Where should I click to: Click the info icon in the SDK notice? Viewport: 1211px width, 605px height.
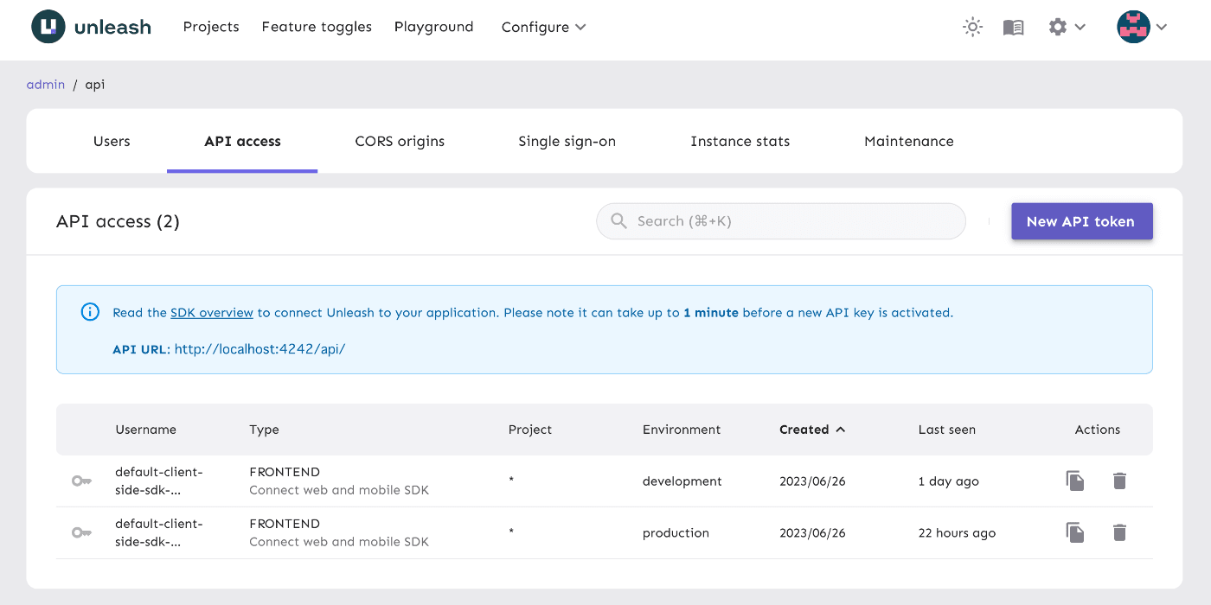[x=90, y=312]
